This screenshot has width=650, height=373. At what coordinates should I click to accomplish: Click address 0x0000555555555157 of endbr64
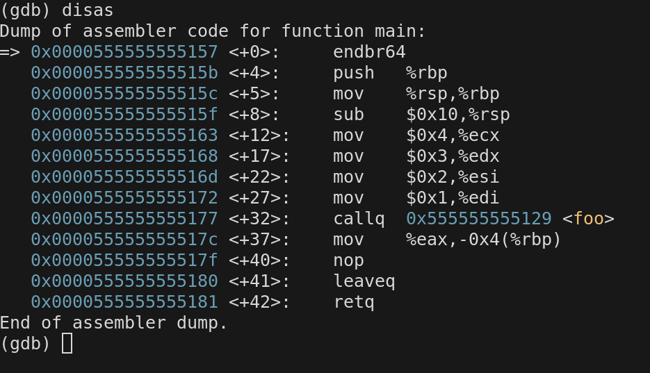click(x=124, y=52)
